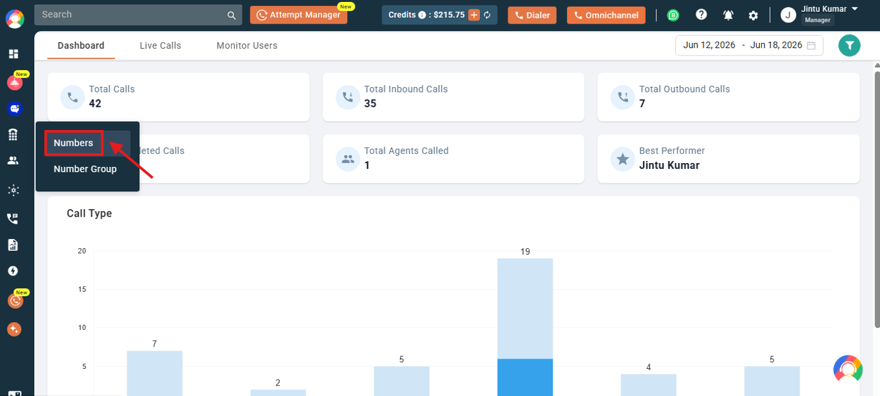
Task: Click the Best Performer card
Action: 728,159
